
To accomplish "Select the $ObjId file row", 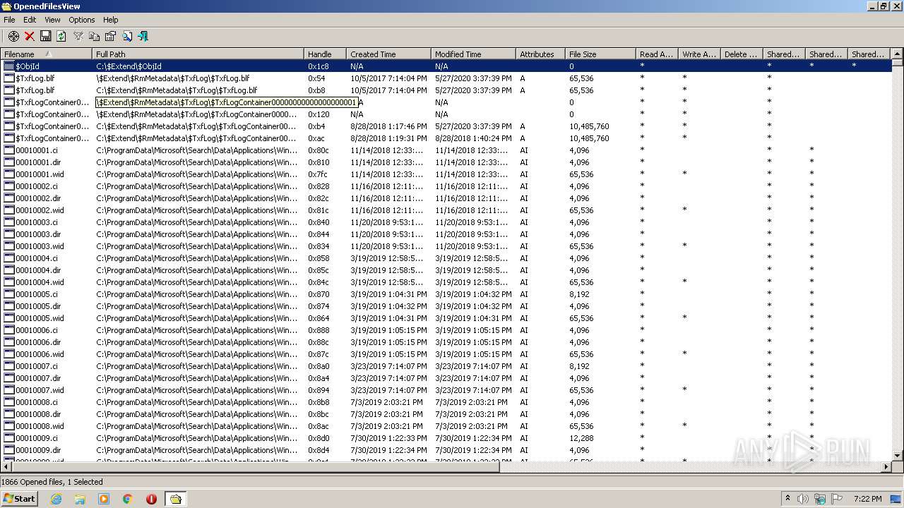I will click(446, 66).
